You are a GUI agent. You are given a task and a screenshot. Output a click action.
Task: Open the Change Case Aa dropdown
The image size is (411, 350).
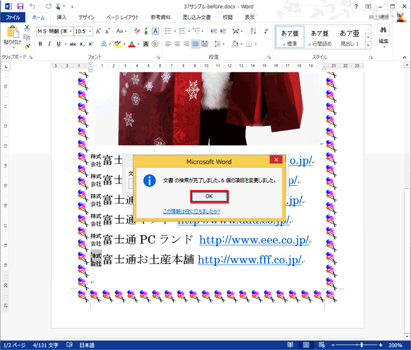tap(121, 31)
